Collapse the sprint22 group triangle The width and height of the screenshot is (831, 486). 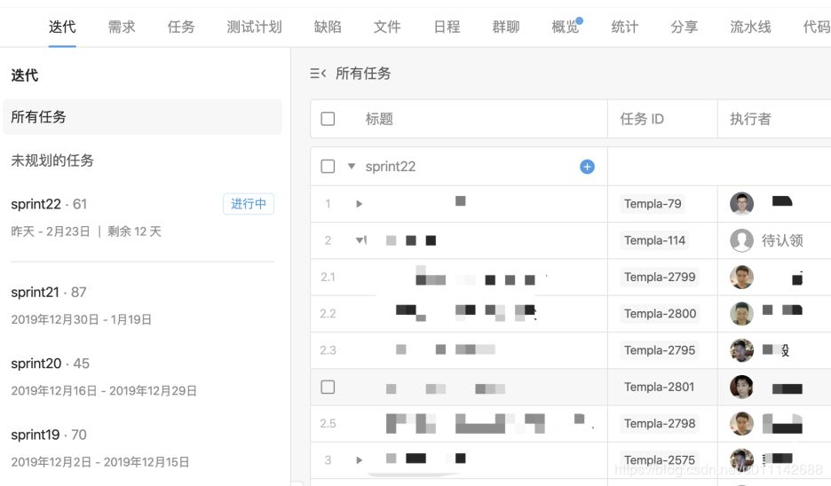point(351,166)
